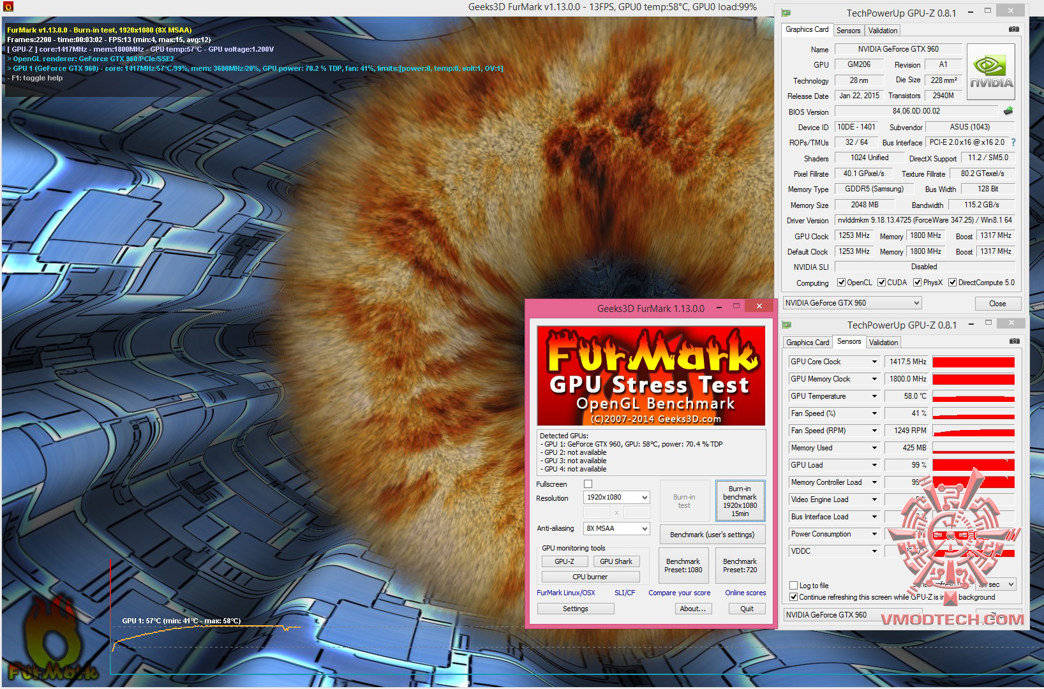Open the FurMark Linux/OSX link
This screenshot has height=689, width=1044.
(x=566, y=593)
